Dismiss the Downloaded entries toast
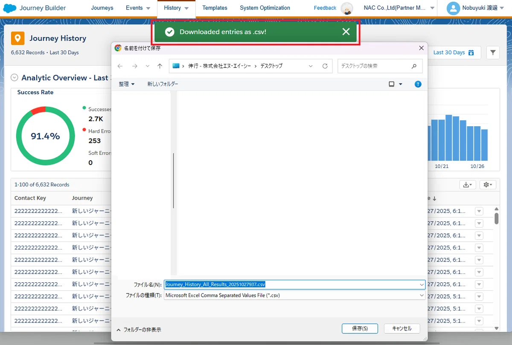This screenshot has width=512, height=345. coord(346,32)
